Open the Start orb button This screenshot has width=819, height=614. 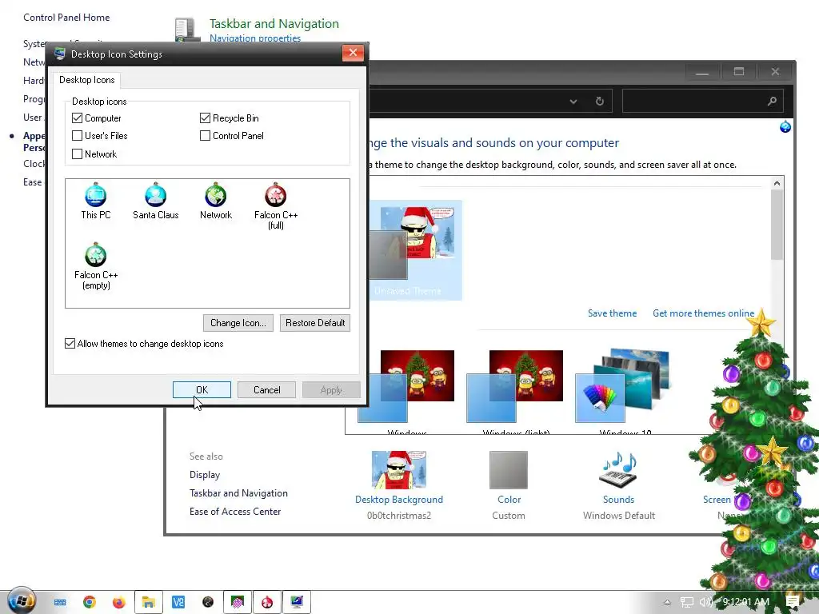tap(22, 601)
